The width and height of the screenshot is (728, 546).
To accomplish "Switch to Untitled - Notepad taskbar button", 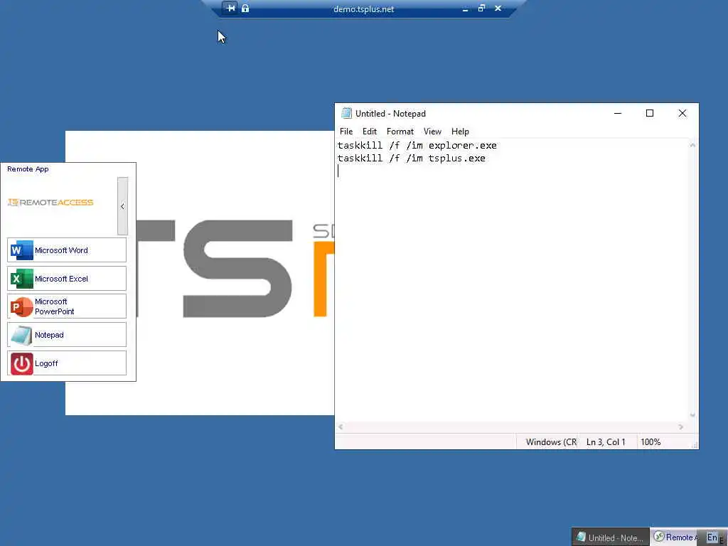I will coord(611,537).
